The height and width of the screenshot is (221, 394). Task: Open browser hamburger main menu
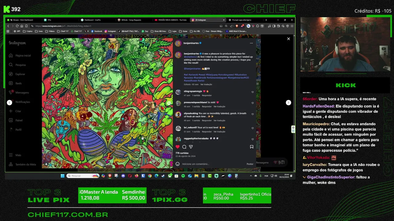[x=292, y=26]
